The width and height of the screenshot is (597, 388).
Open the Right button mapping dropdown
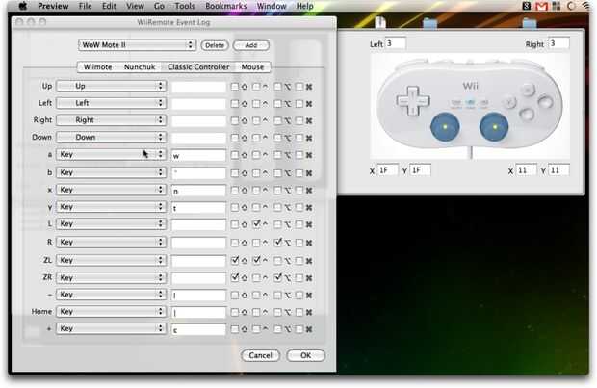coord(111,120)
